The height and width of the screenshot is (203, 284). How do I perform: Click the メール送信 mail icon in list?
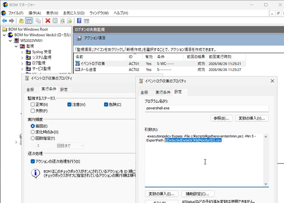(x=77, y=69)
